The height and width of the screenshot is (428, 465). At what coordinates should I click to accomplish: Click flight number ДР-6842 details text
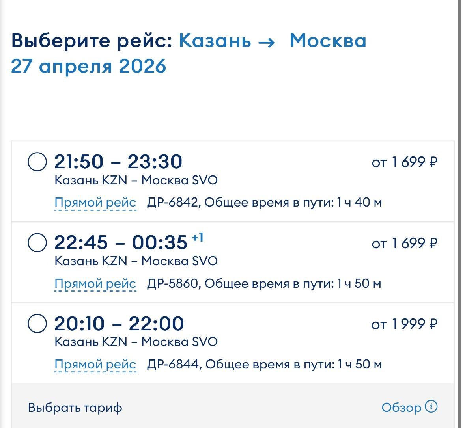(x=264, y=203)
